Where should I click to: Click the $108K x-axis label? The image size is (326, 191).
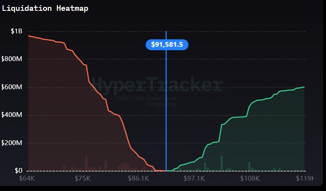pos(250,179)
